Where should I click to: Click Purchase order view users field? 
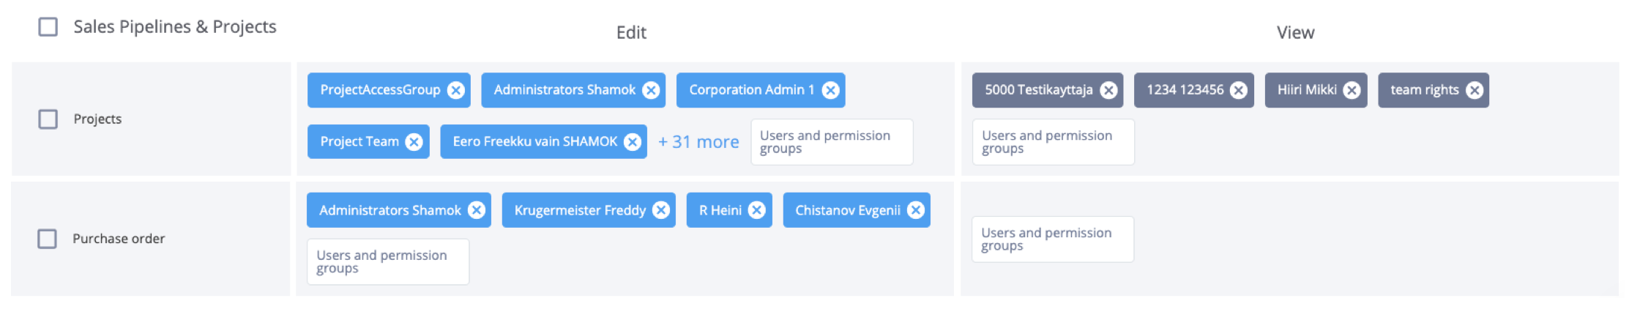click(x=1053, y=239)
